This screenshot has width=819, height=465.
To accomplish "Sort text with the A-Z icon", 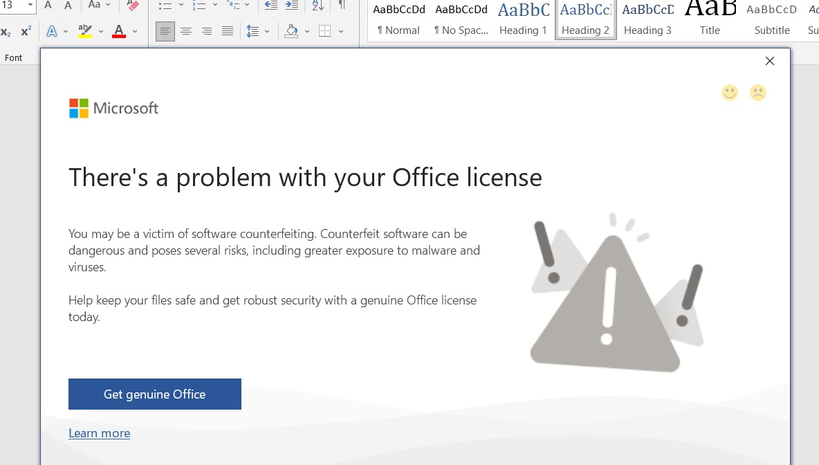I will tap(318, 6).
